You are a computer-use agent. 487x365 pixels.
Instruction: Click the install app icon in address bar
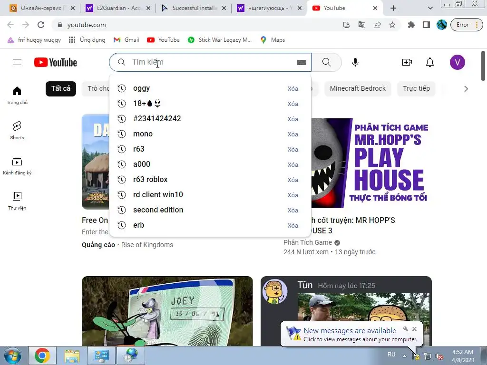pyautogui.click(x=347, y=25)
